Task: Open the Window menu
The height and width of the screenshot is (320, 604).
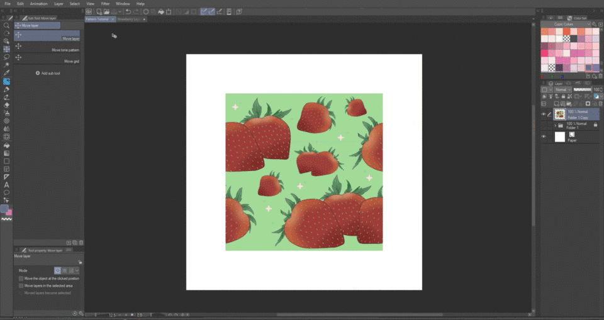Action: (x=123, y=4)
